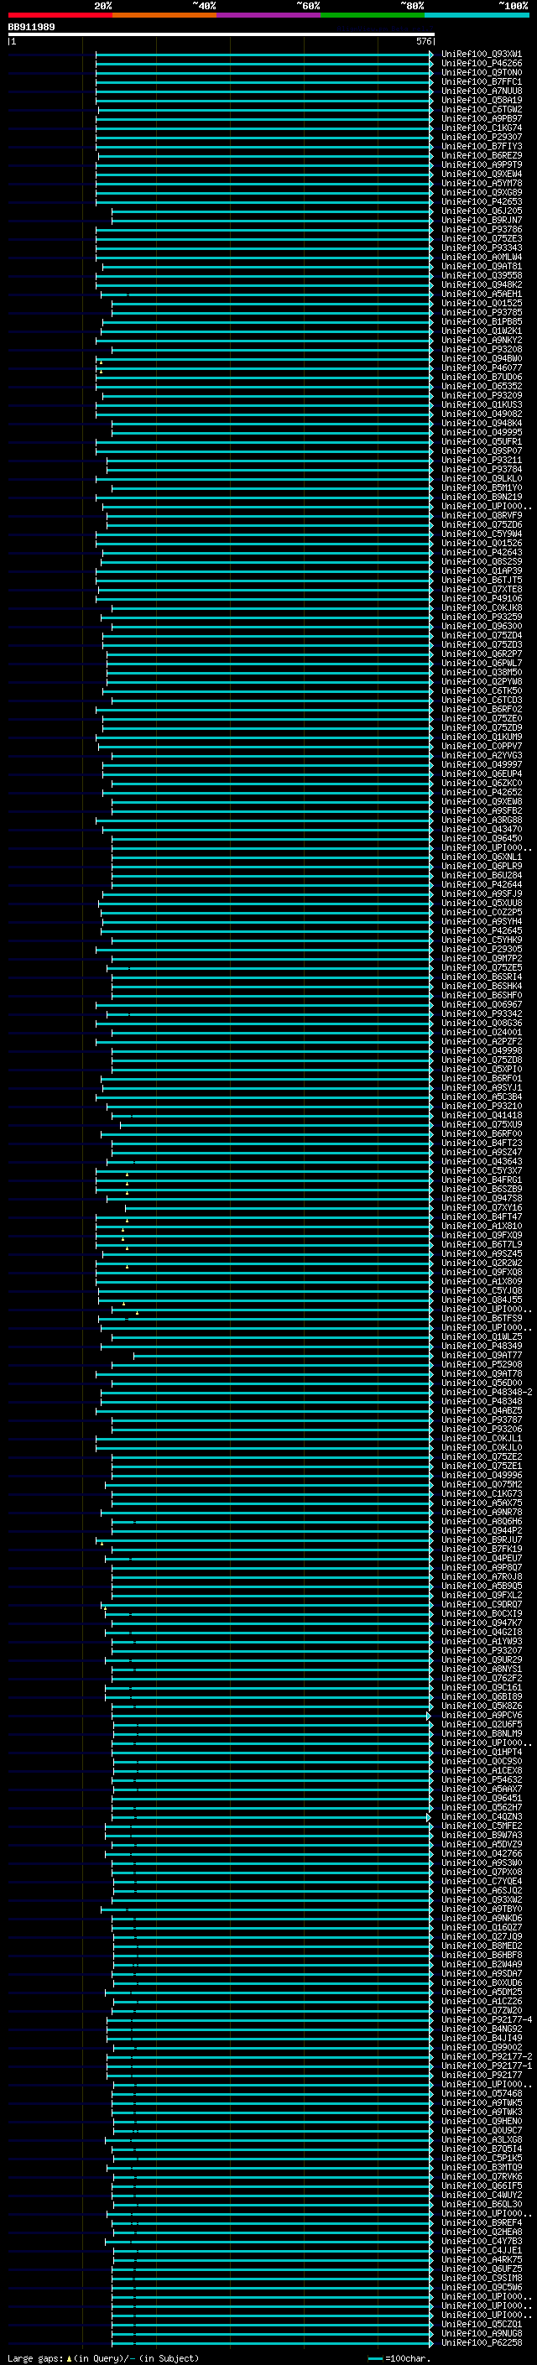Click hit label UniRef100_Q9AT77

[482, 1355]
